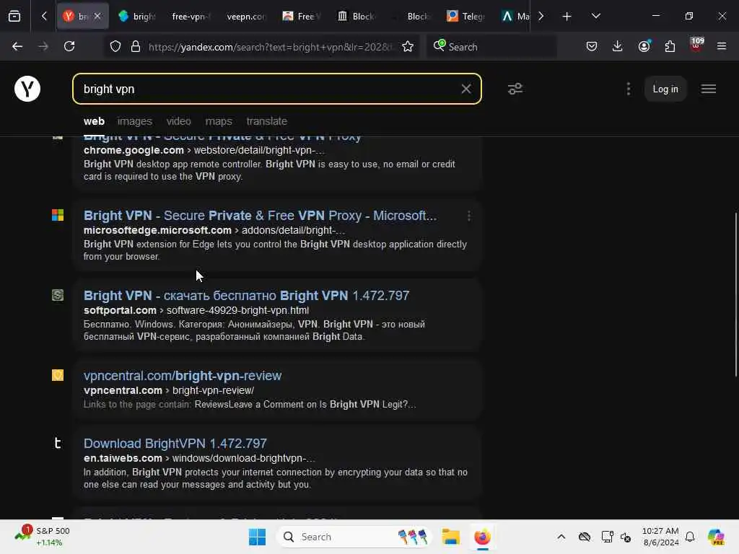
Task: Switch to the Free V tab
Action: click(x=301, y=17)
